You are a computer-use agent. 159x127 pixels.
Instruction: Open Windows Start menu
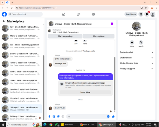(x=3, y=125)
